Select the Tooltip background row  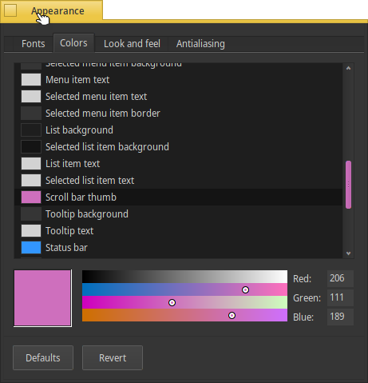[178, 214]
